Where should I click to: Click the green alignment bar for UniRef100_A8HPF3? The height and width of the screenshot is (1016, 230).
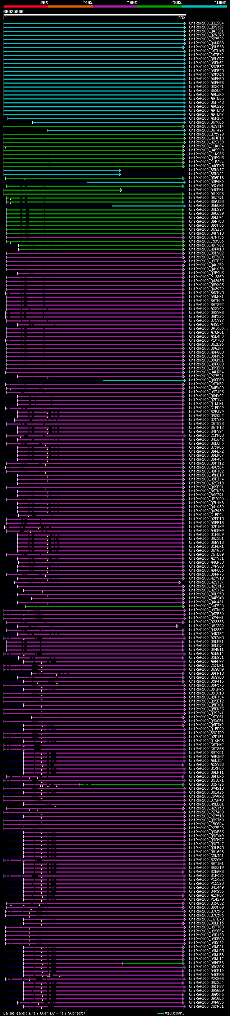(x=153, y=963)
